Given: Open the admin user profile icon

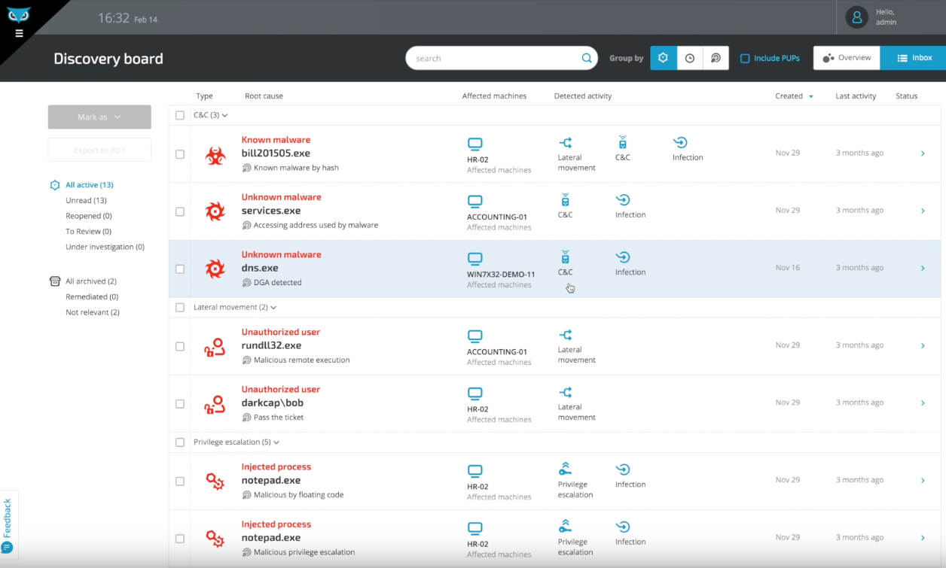Looking at the screenshot, I should [x=856, y=17].
